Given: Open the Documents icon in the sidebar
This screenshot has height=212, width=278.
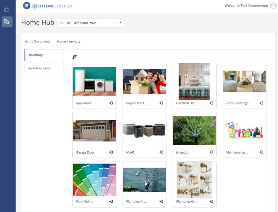Looking at the screenshot, I should [x=7, y=22].
